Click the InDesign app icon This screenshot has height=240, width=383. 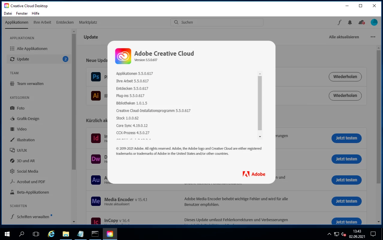[x=96, y=138]
